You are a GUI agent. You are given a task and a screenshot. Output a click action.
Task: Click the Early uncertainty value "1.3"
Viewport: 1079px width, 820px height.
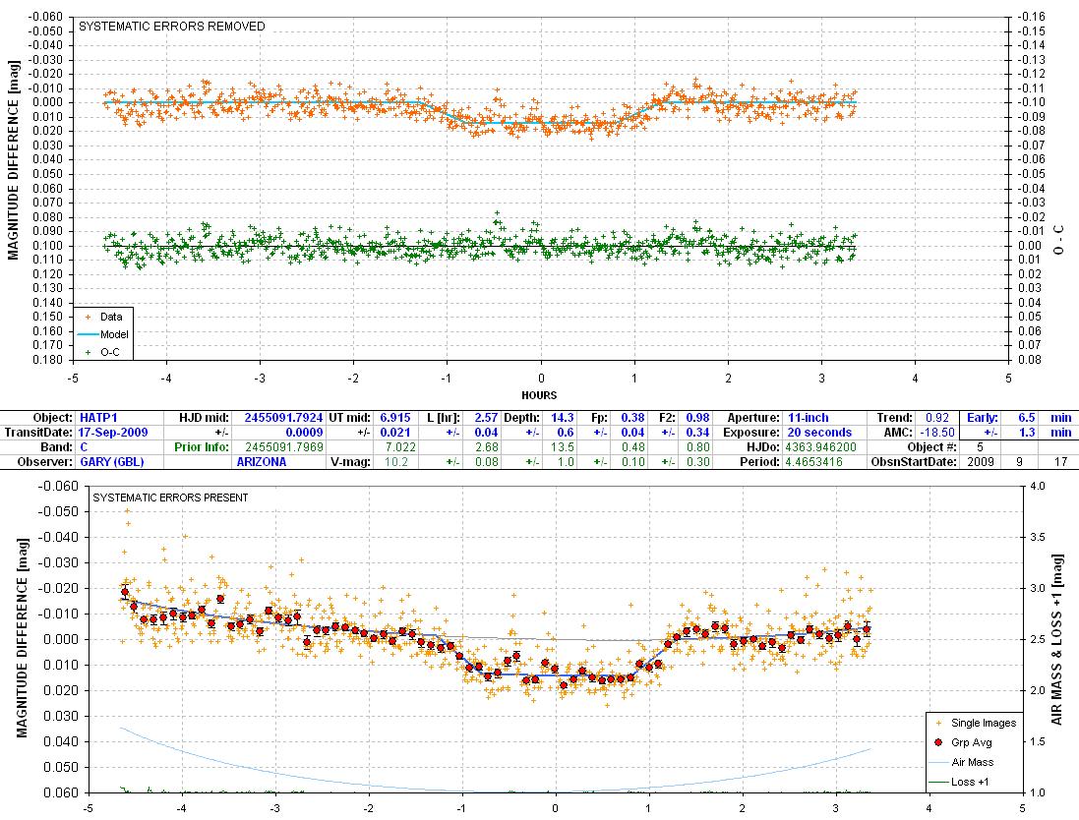pyautogui.click(x=1027, y=433)
